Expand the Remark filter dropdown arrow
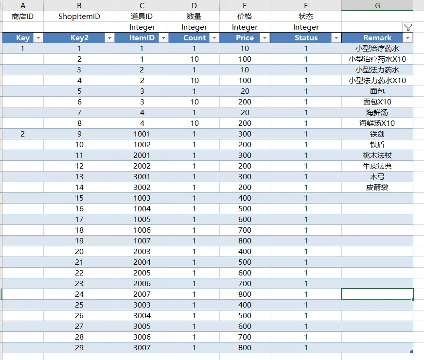The height and width of the screenshot is (360, 424). (x=407, y=38)
